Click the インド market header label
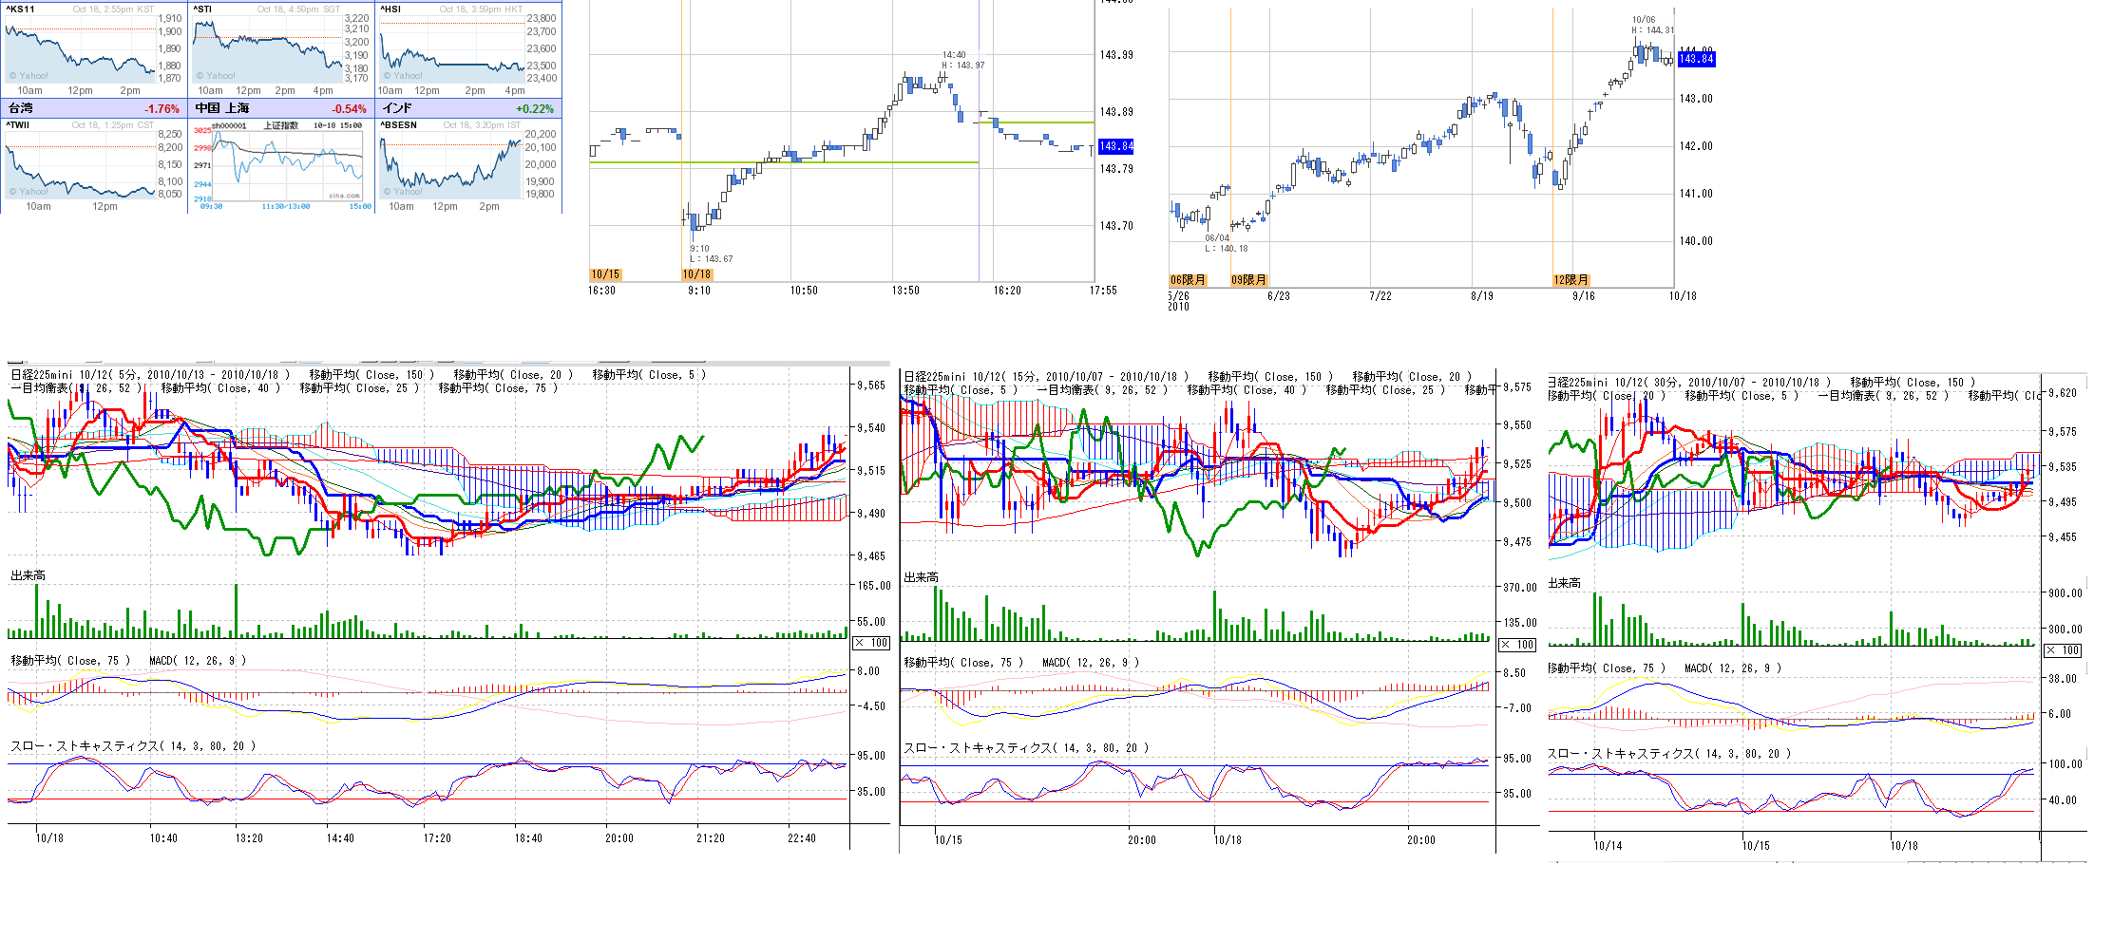The height and width of the screenshot is (940, 2113). point(397,108)
